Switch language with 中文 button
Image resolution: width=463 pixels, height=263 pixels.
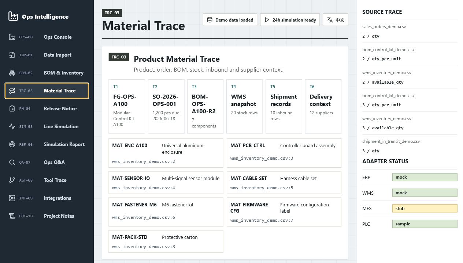336,20
